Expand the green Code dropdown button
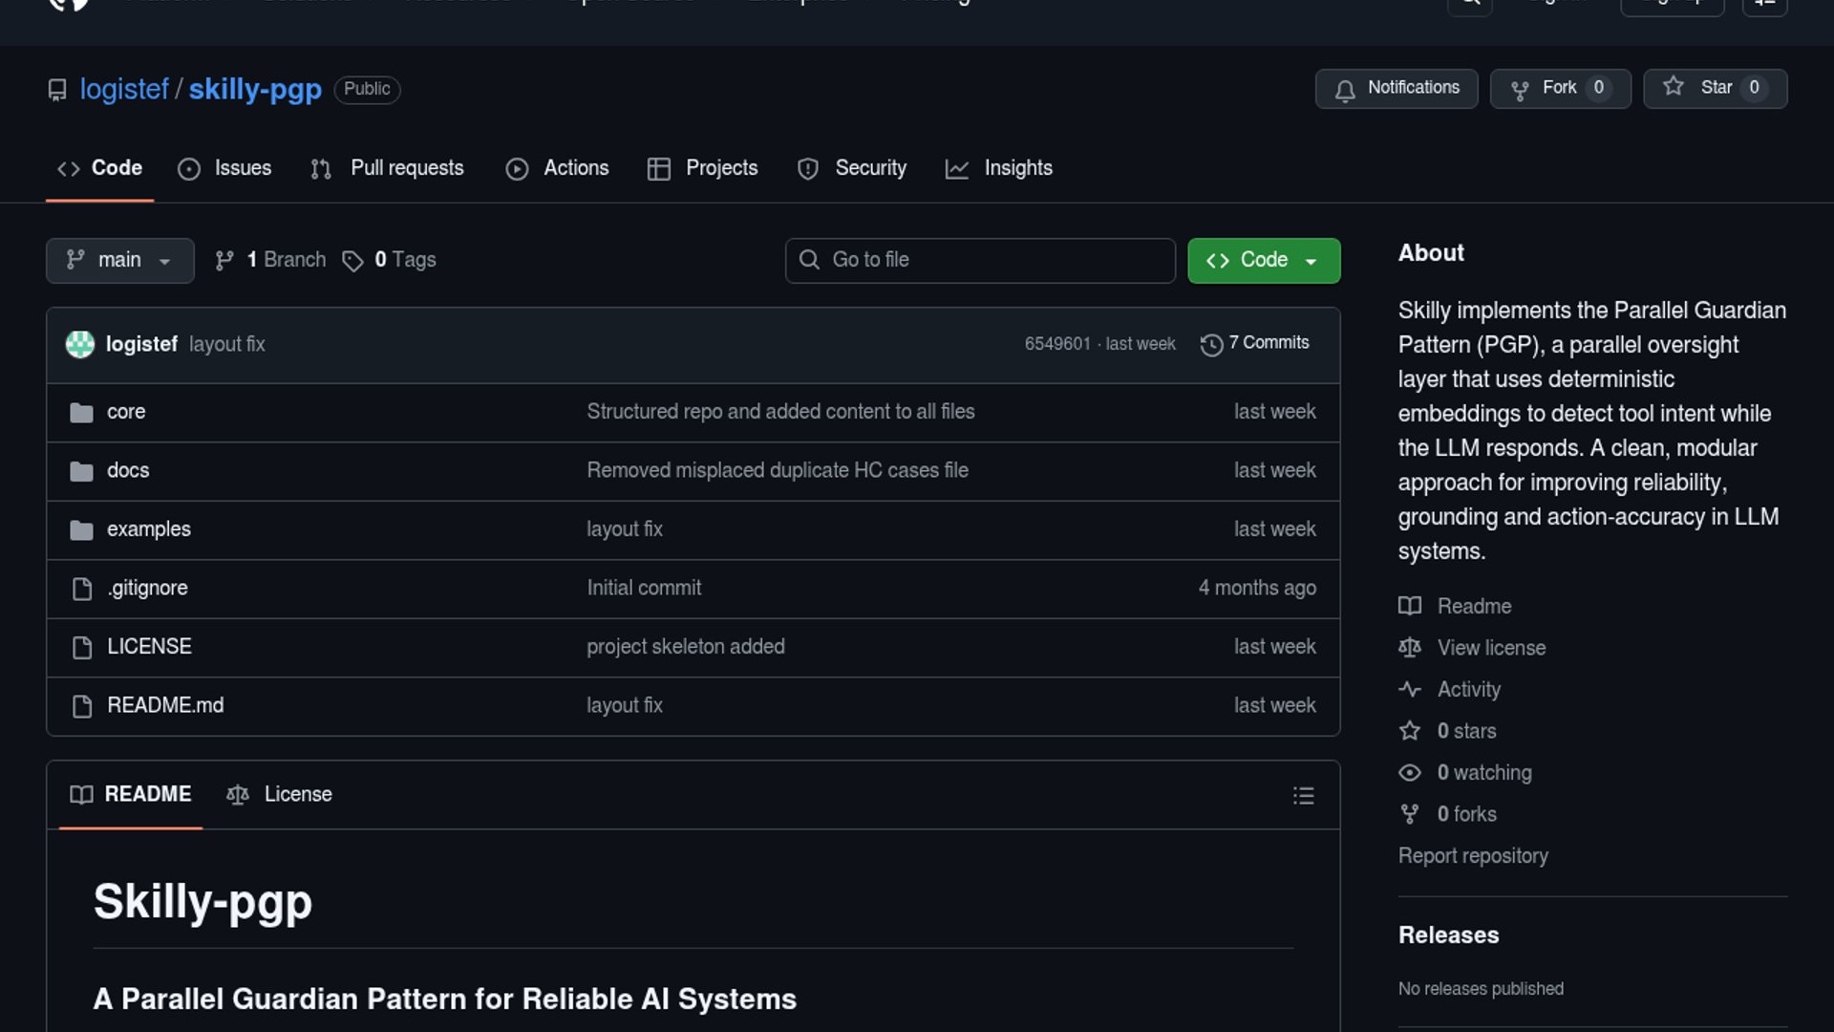 (1263, 261)
